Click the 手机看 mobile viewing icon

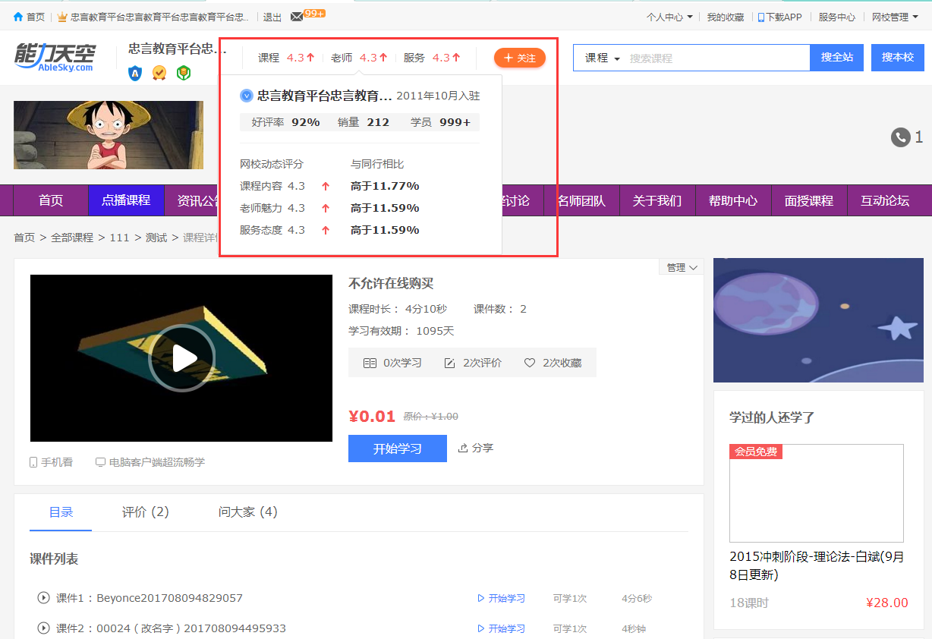33,462
